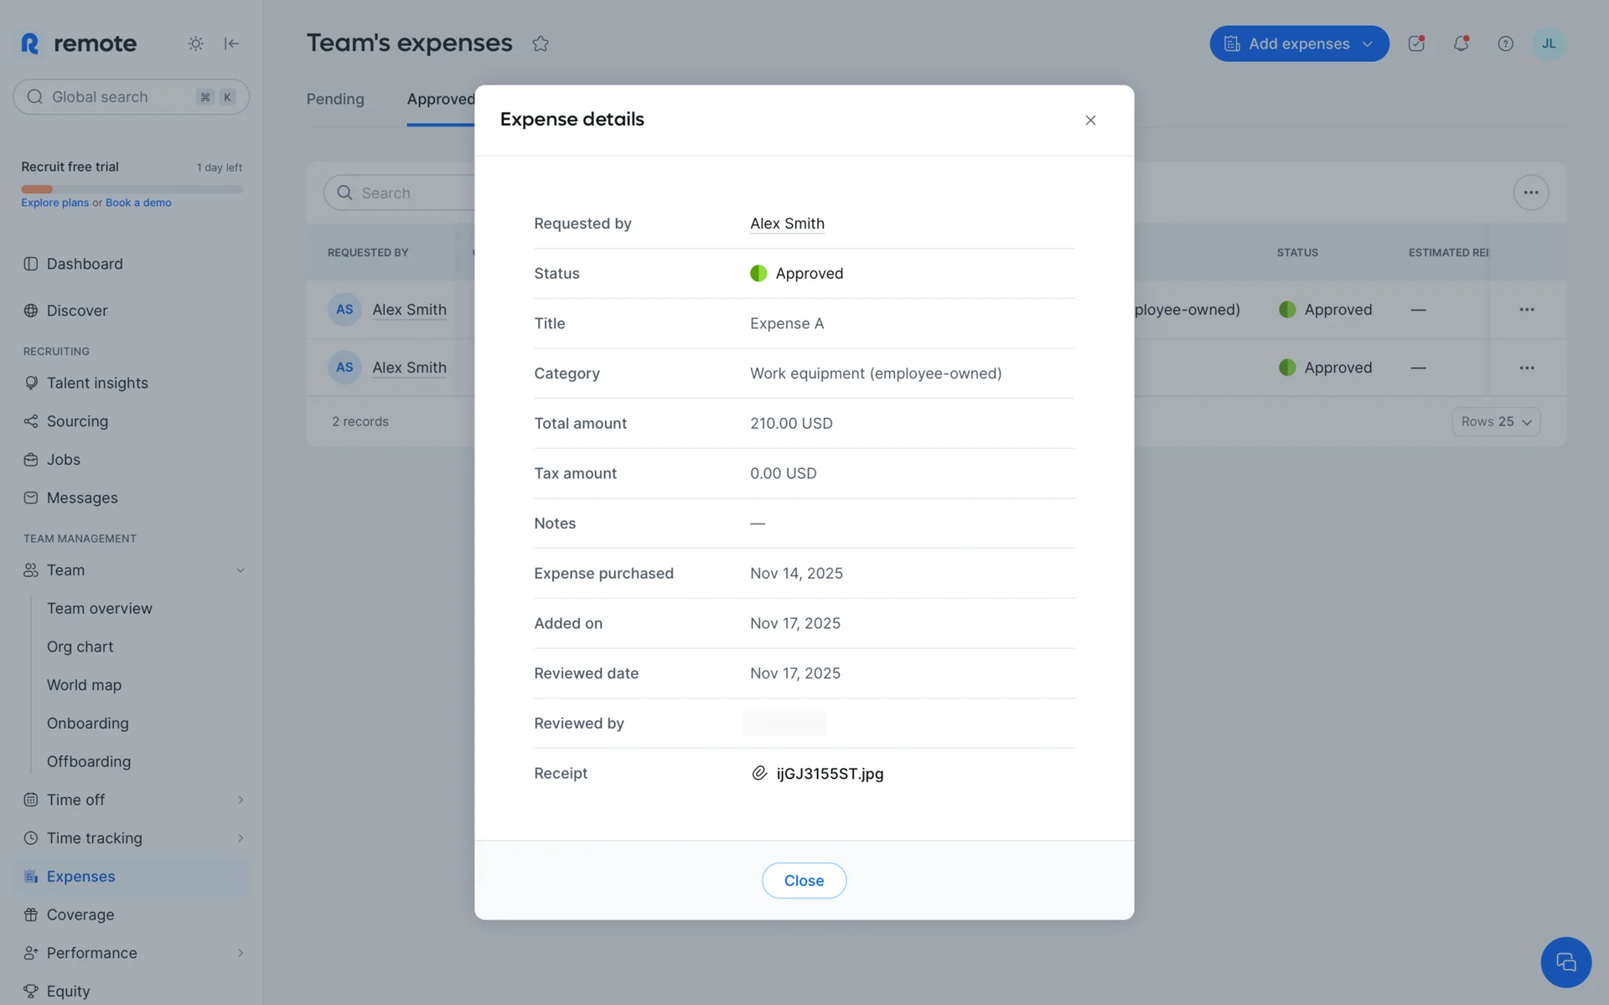The width and height of the screenshot is (1609, 1005).
Task: Open the notifications bell
Action: [x=1461, y=44]
